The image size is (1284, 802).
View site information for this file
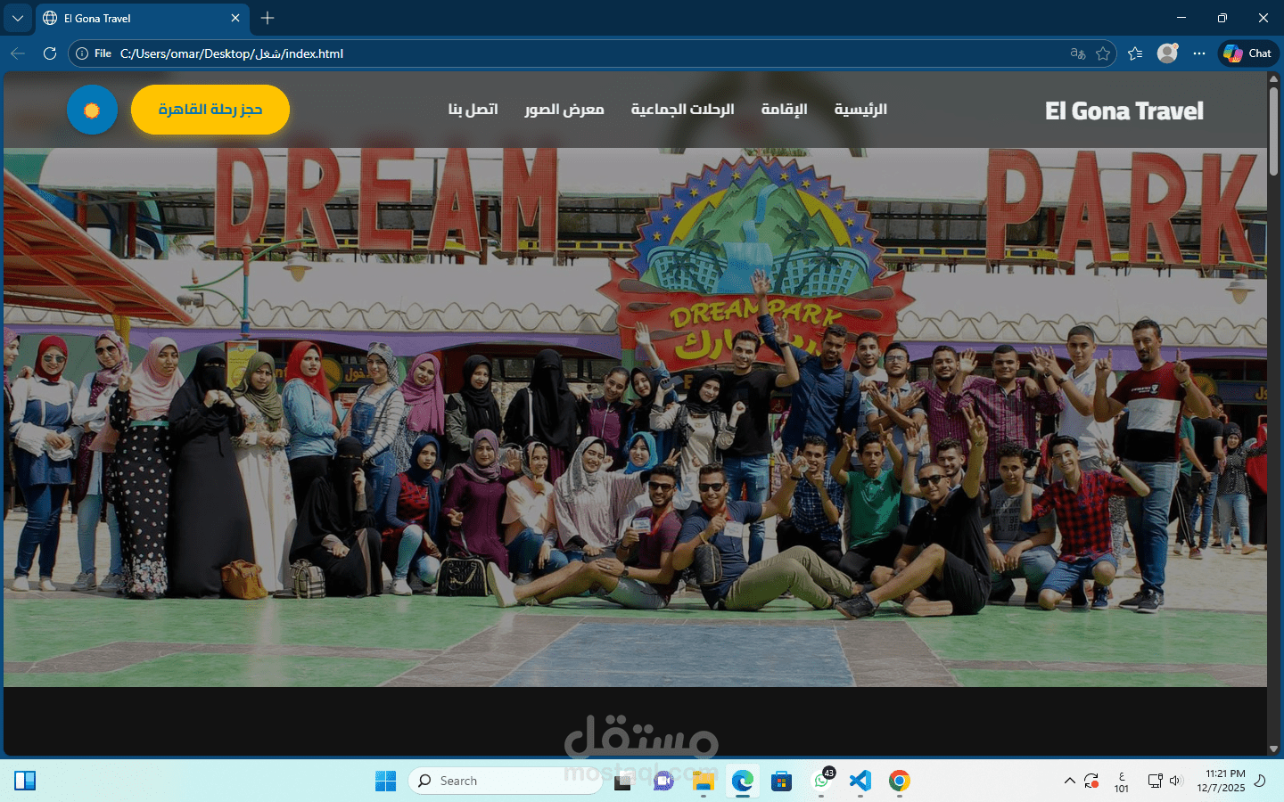[95, 53]
